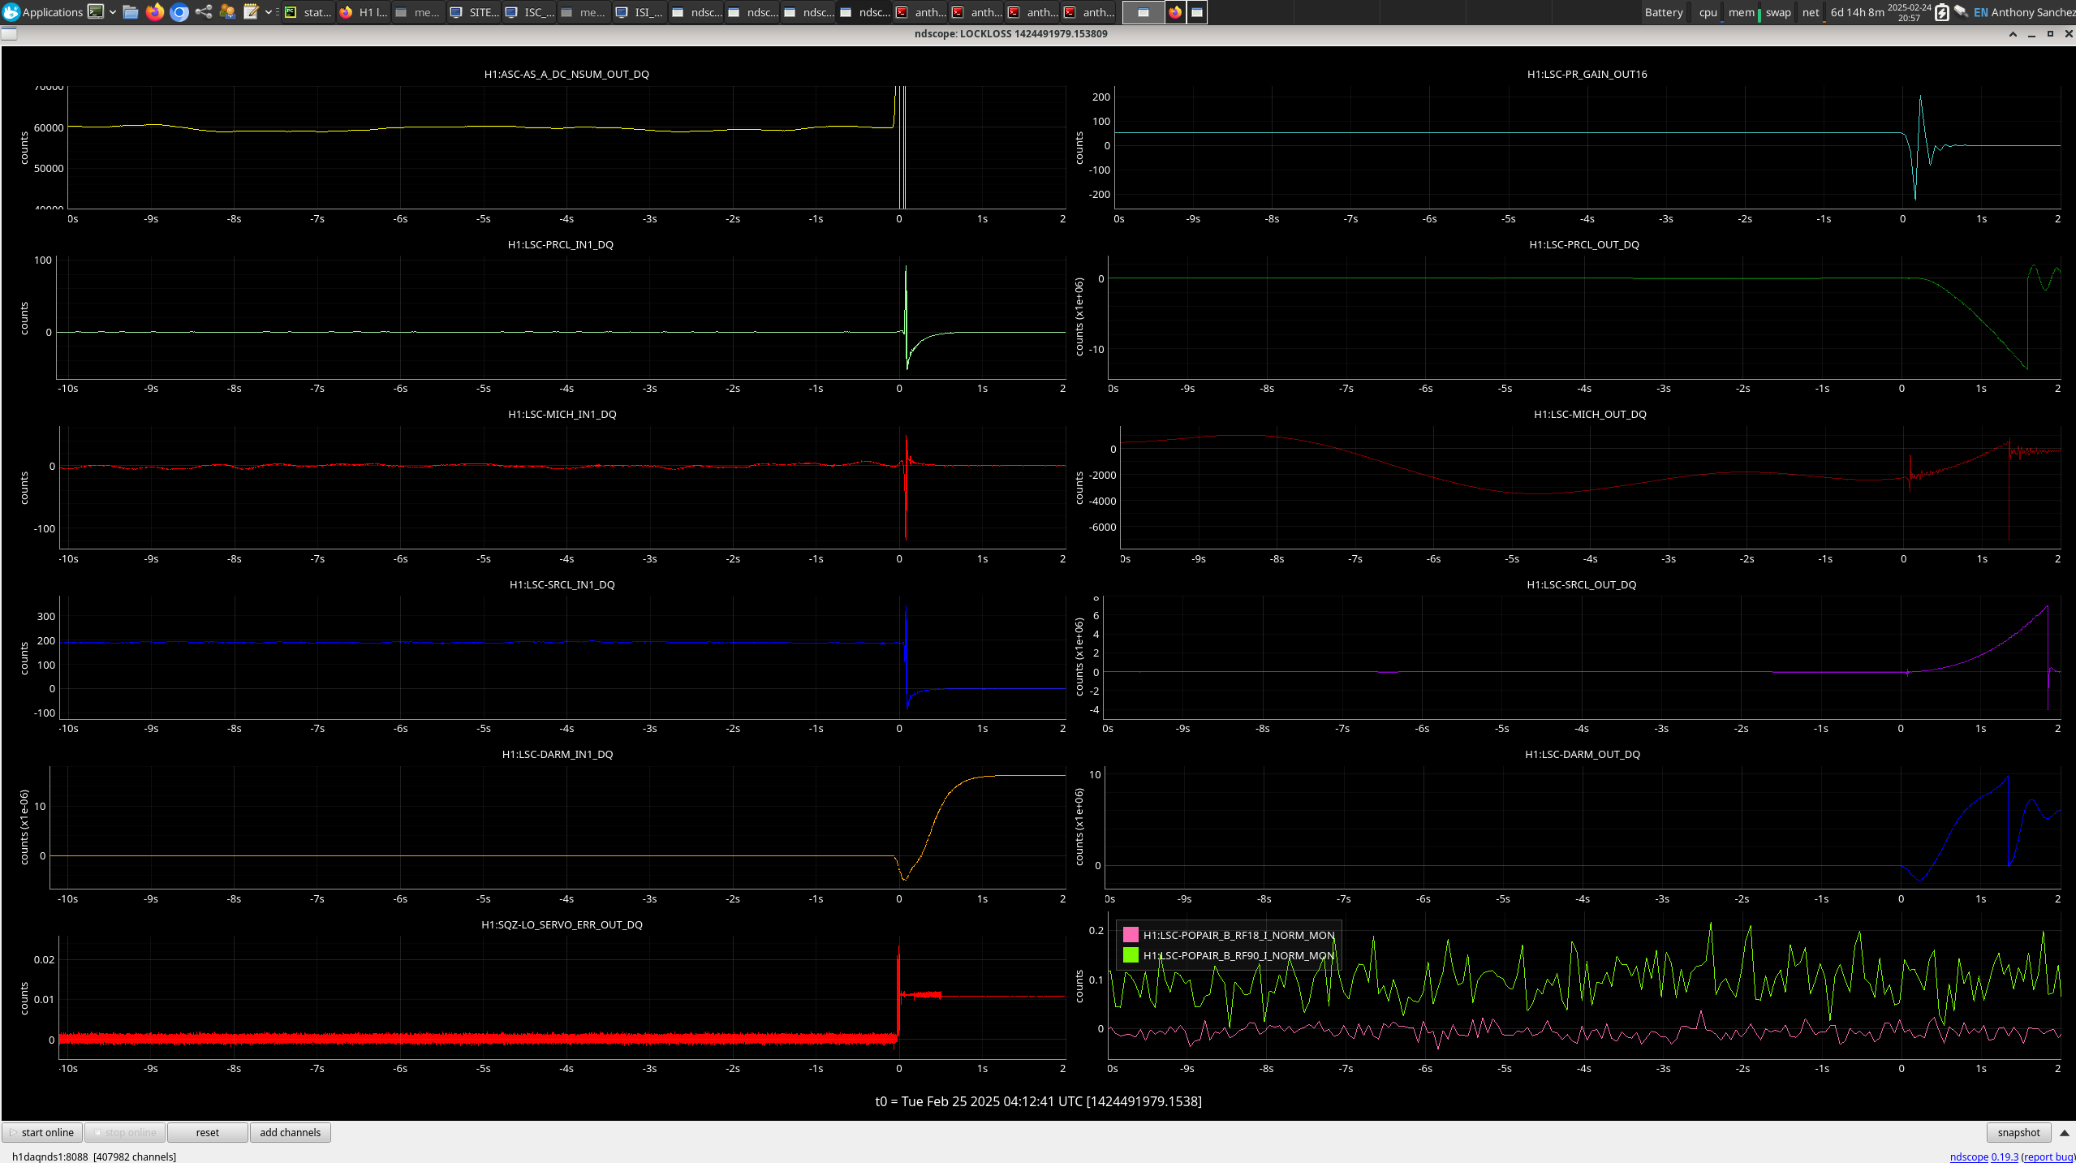Expand the terminal launcher dropdown arrow
The image size is (2076, 1163).
tap(113, 12)
